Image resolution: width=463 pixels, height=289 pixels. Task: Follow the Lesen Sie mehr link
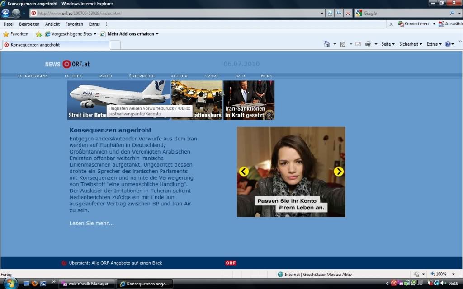coord(92,223)
